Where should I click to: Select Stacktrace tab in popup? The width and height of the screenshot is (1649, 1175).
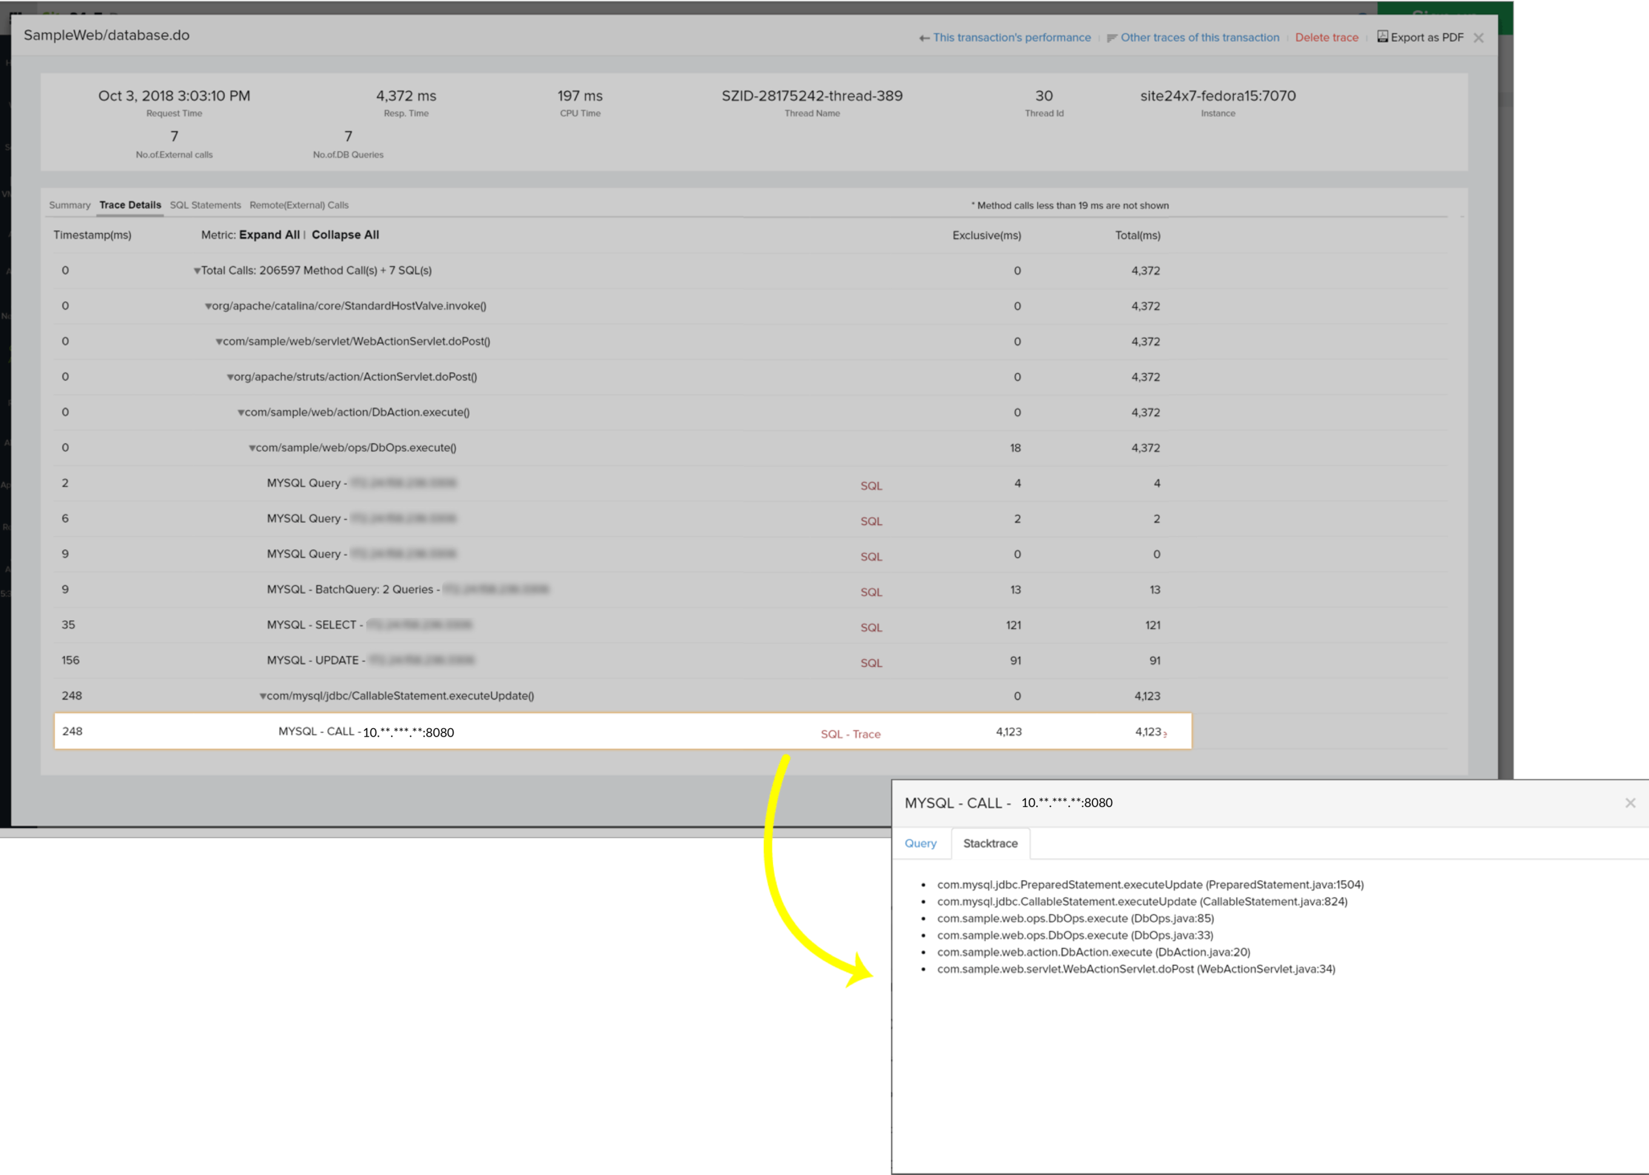pyautogui.click(x=990, y=843)
